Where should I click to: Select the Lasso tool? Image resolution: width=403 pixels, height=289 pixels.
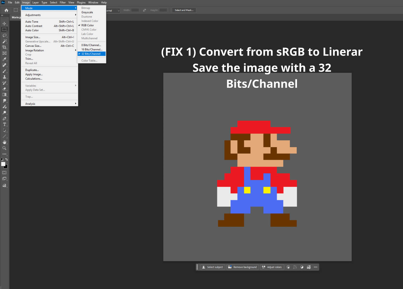[x=4, y=35]
